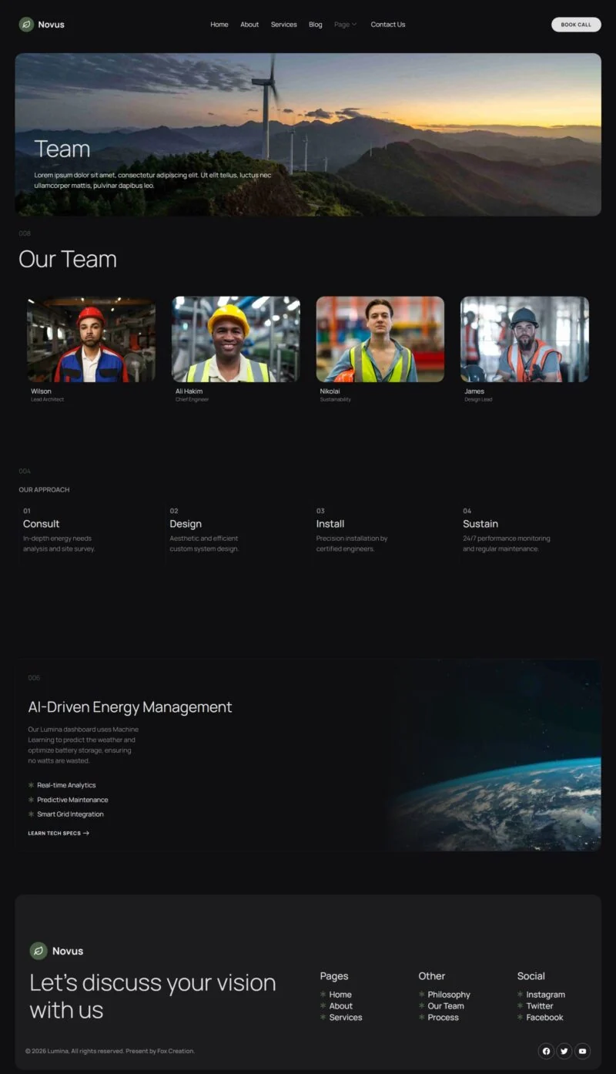Click the Install approach heading
The width and height of the screenshot is (616, 1074).
coord(330,524)
